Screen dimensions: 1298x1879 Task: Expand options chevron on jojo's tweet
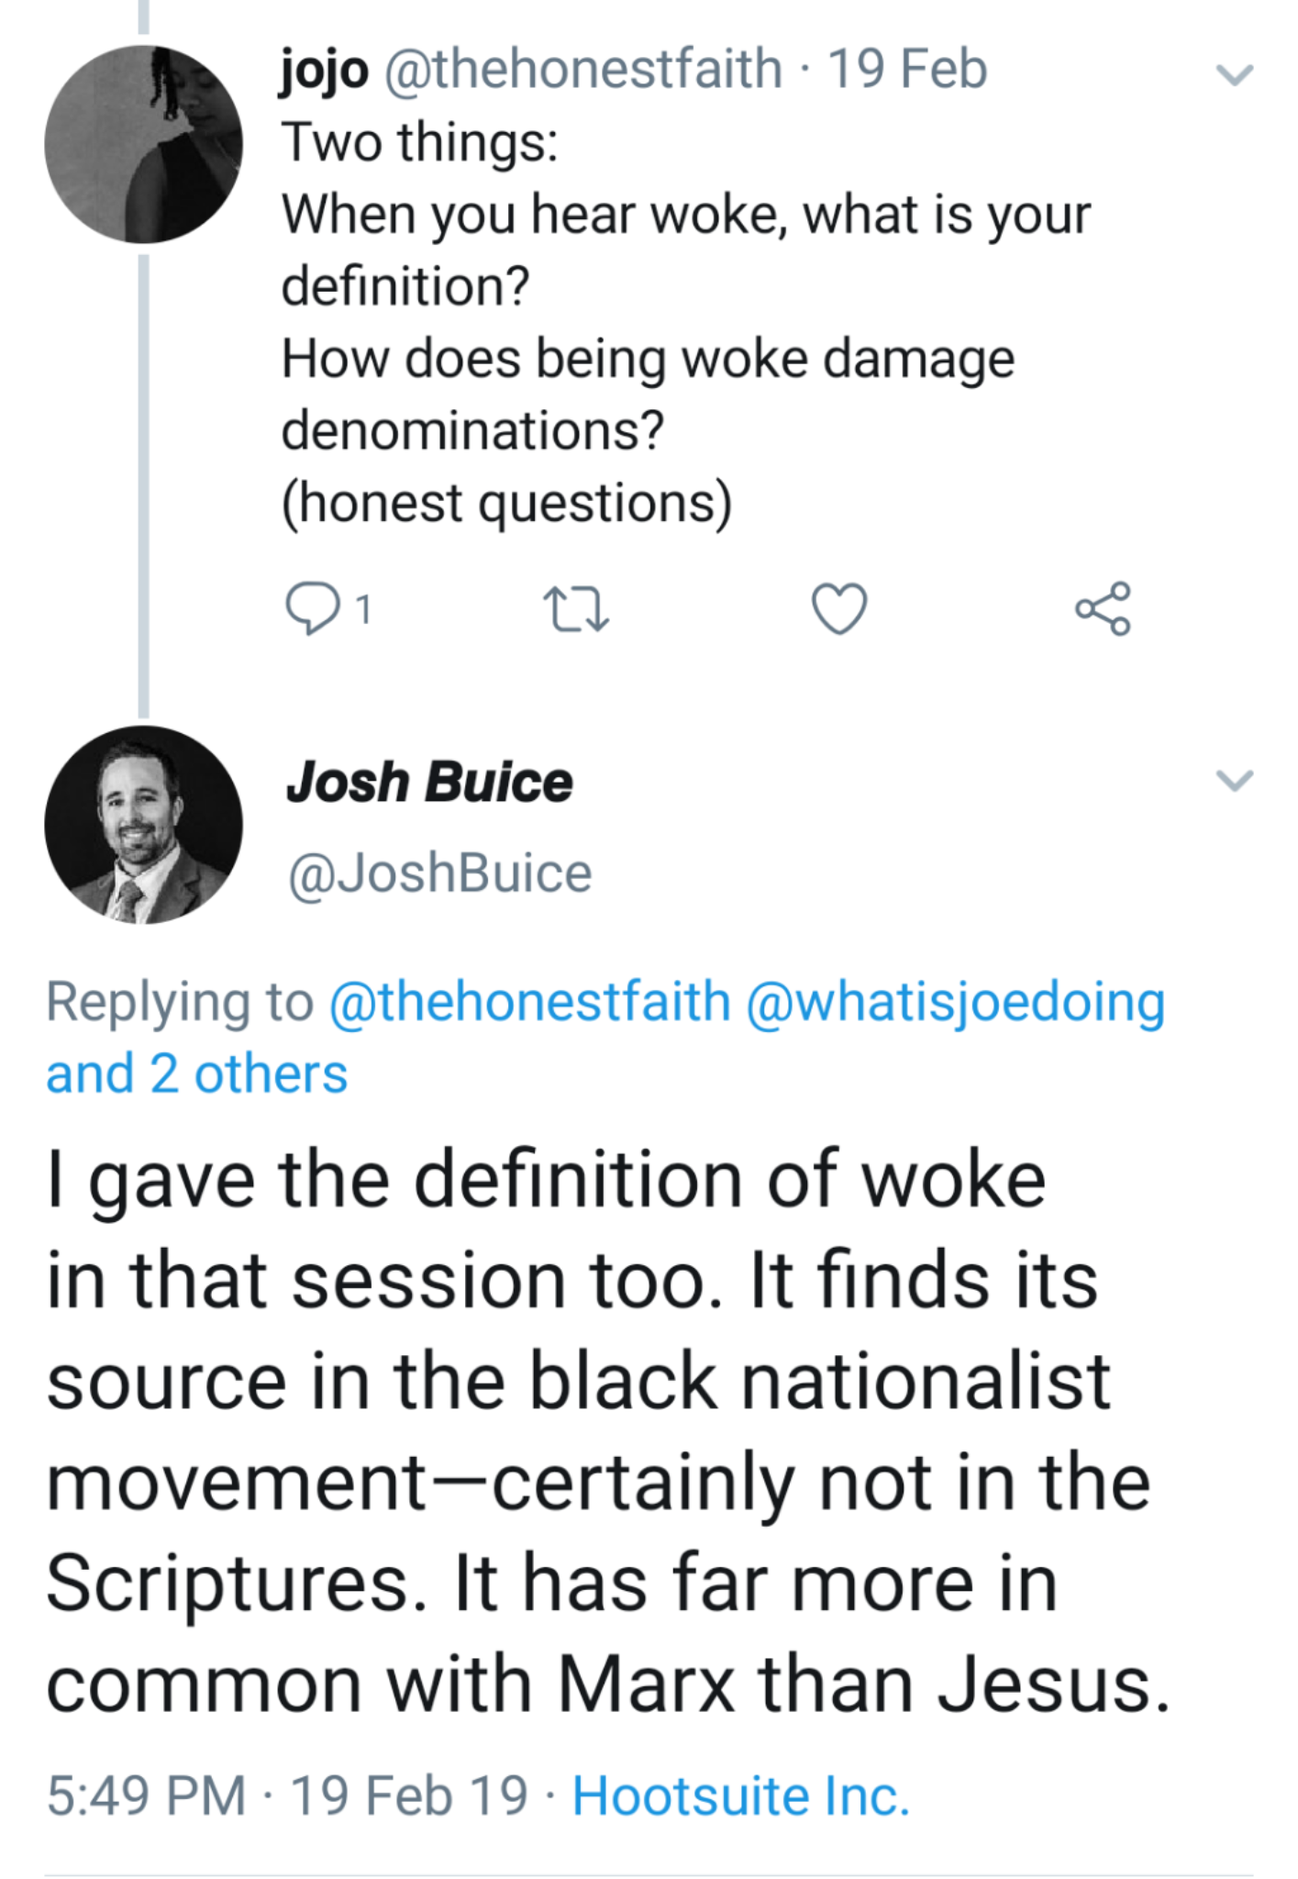tap(1234, 73)
